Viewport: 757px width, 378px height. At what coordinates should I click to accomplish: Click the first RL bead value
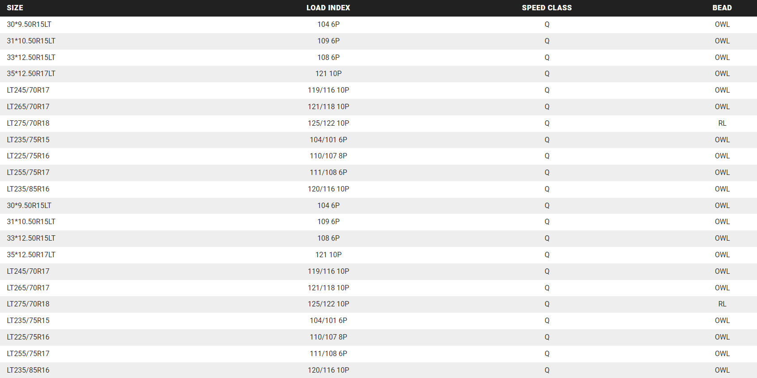click(722, 123)
